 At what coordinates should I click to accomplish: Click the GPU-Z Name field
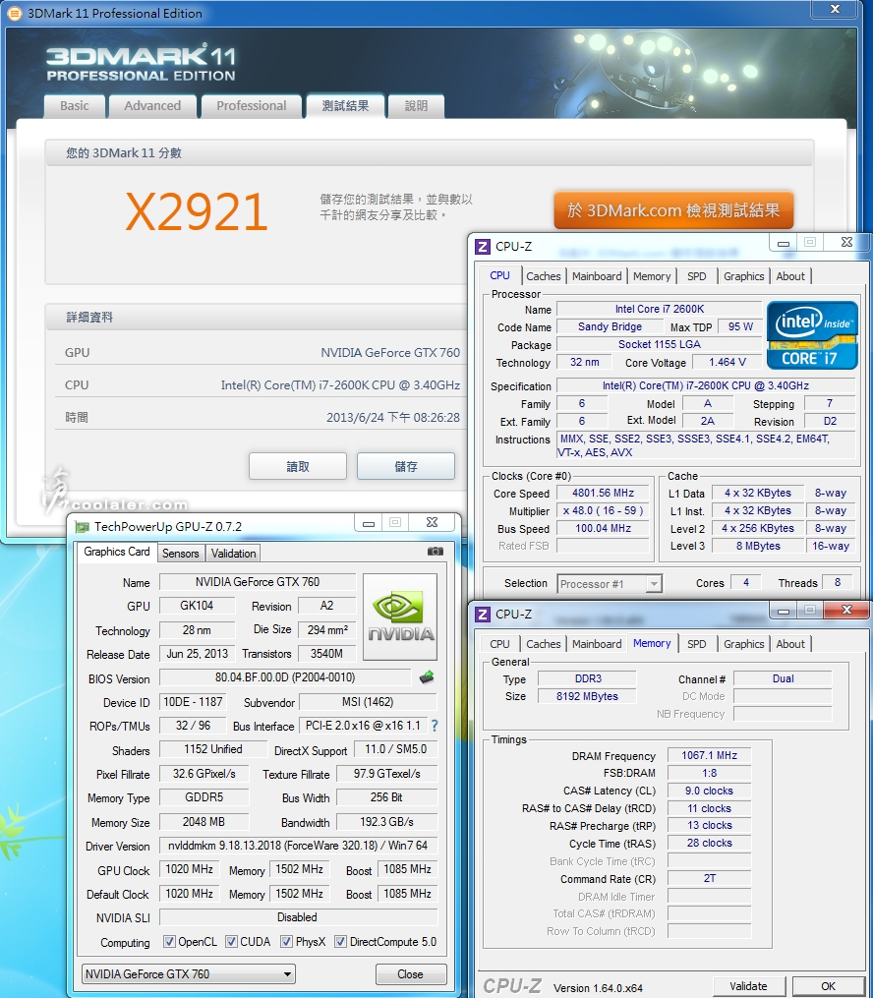coord(257,582)
